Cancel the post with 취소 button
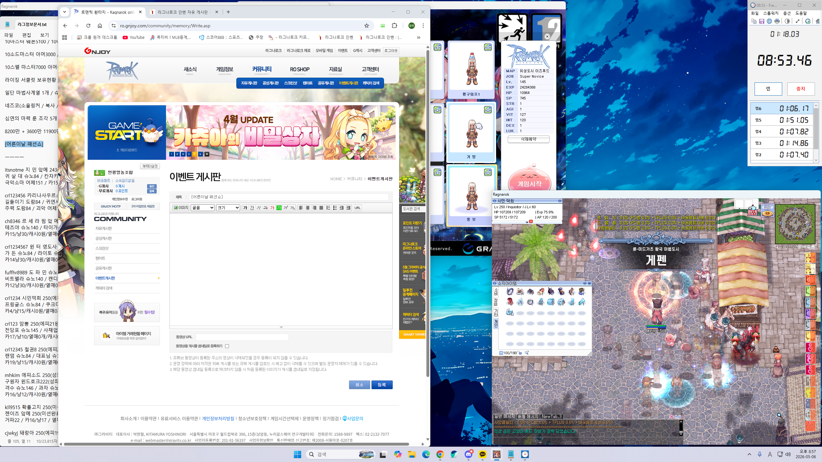This screenshot has width=822, height=462. coord(359,385)
